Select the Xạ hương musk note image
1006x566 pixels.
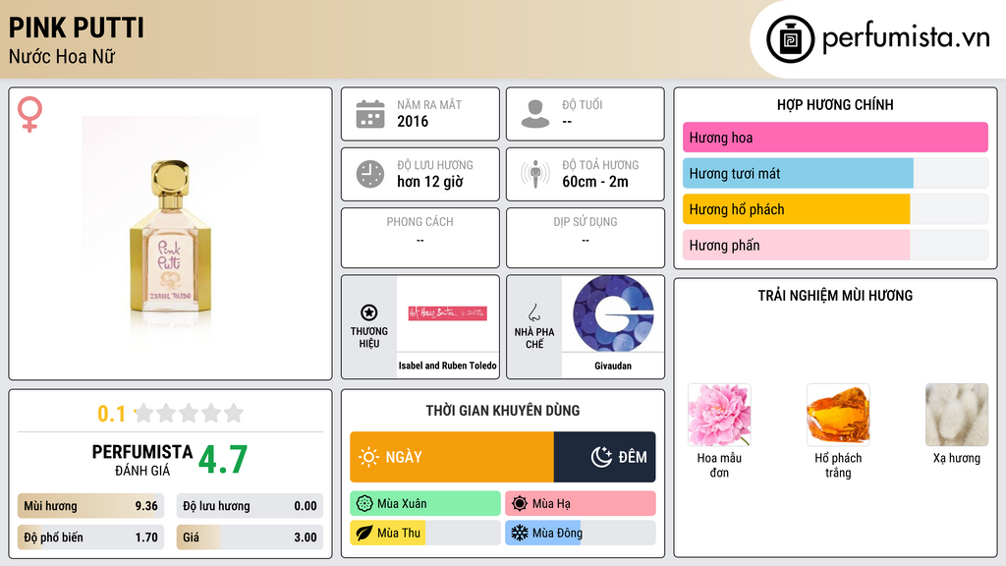(957, 415)
